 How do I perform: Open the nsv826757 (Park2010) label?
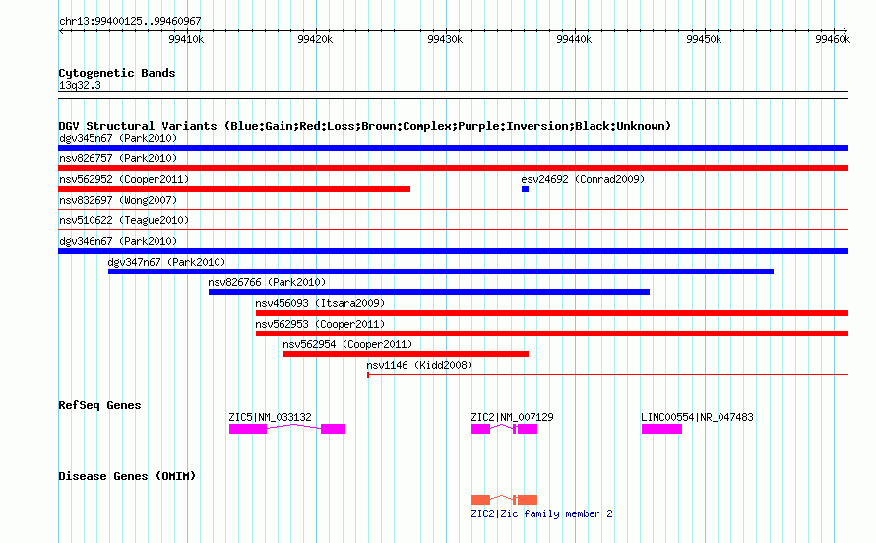tap(118, 158)
